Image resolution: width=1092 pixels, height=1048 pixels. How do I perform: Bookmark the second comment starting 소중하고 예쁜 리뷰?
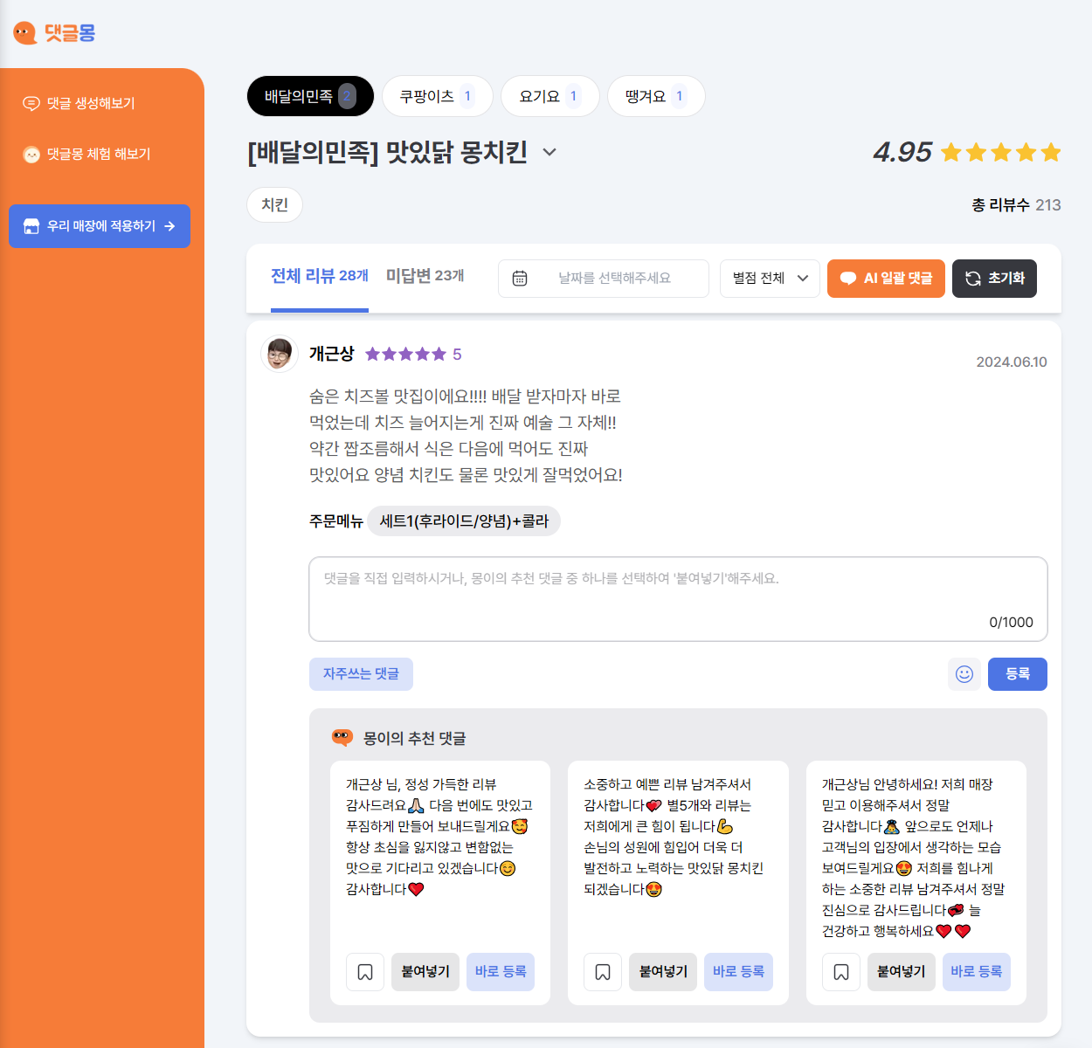coord(603,972)
